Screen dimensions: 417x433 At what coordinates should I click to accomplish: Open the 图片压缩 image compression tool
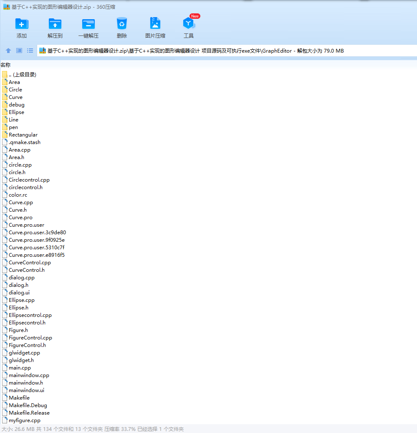click(155, 23)
